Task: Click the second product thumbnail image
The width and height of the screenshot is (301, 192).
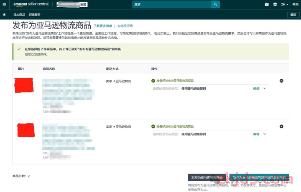Action: [26, 130]
